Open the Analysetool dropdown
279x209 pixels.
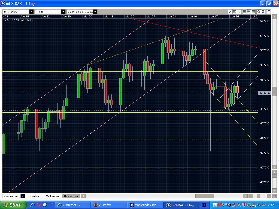click(23, 196)
